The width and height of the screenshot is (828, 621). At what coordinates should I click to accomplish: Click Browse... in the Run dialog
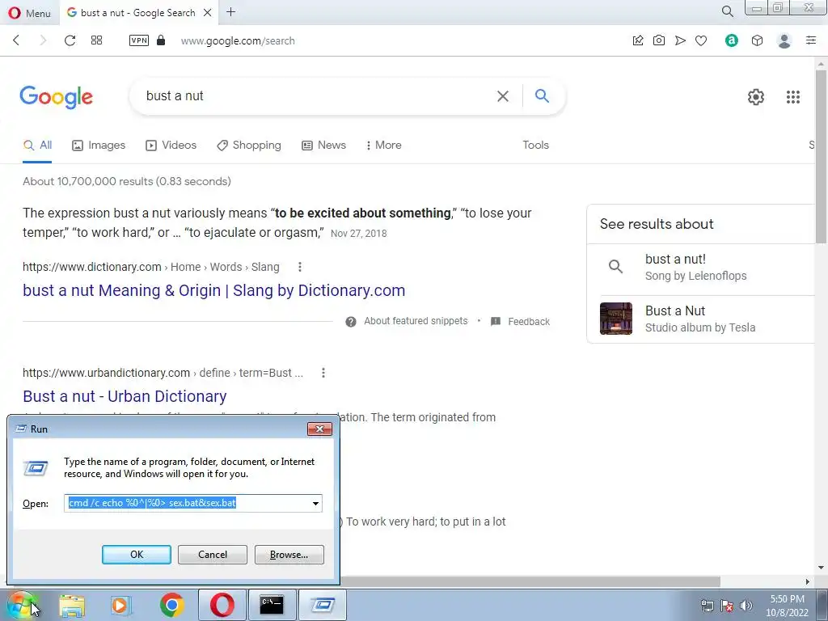coord(289,555)
